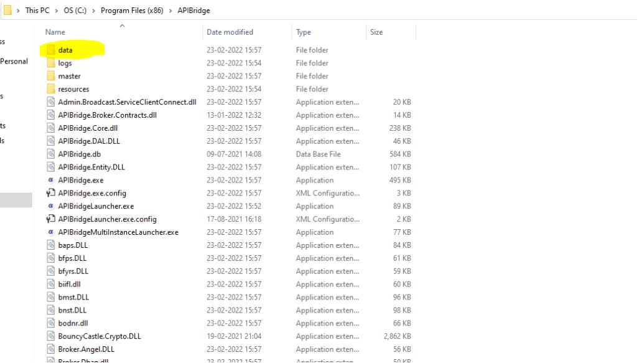The height and width of the screenshot is (363, 639).
Task: Select Personal item in navigation pane
Action: pyautogui.click(x=14, y=61)
